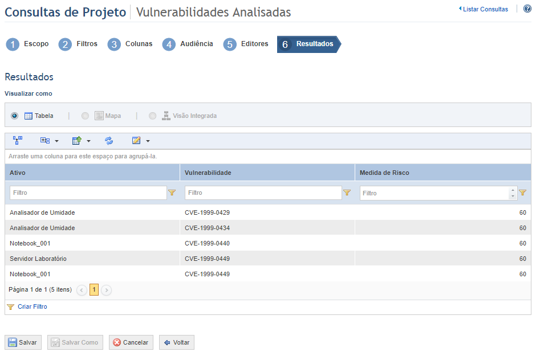Image resolution: width=536 pixels, height=356 pixels.
Task: Select the Tabela radio button
Action: click(x=14, y=116)
